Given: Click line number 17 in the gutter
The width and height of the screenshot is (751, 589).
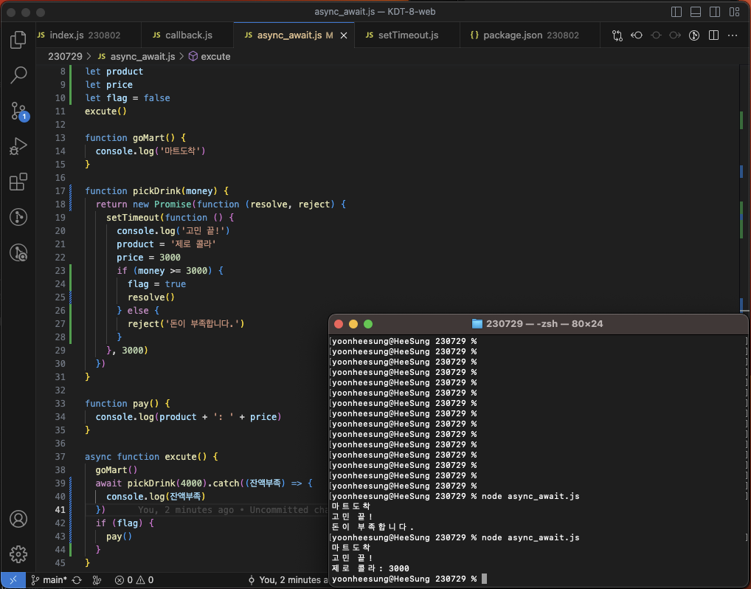Looking at the screenshot, I should coord(60,190).
